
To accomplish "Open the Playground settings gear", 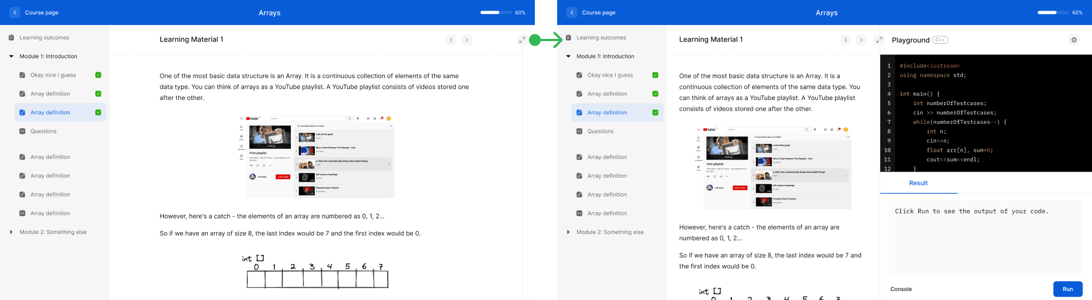I will (1074, 40).
